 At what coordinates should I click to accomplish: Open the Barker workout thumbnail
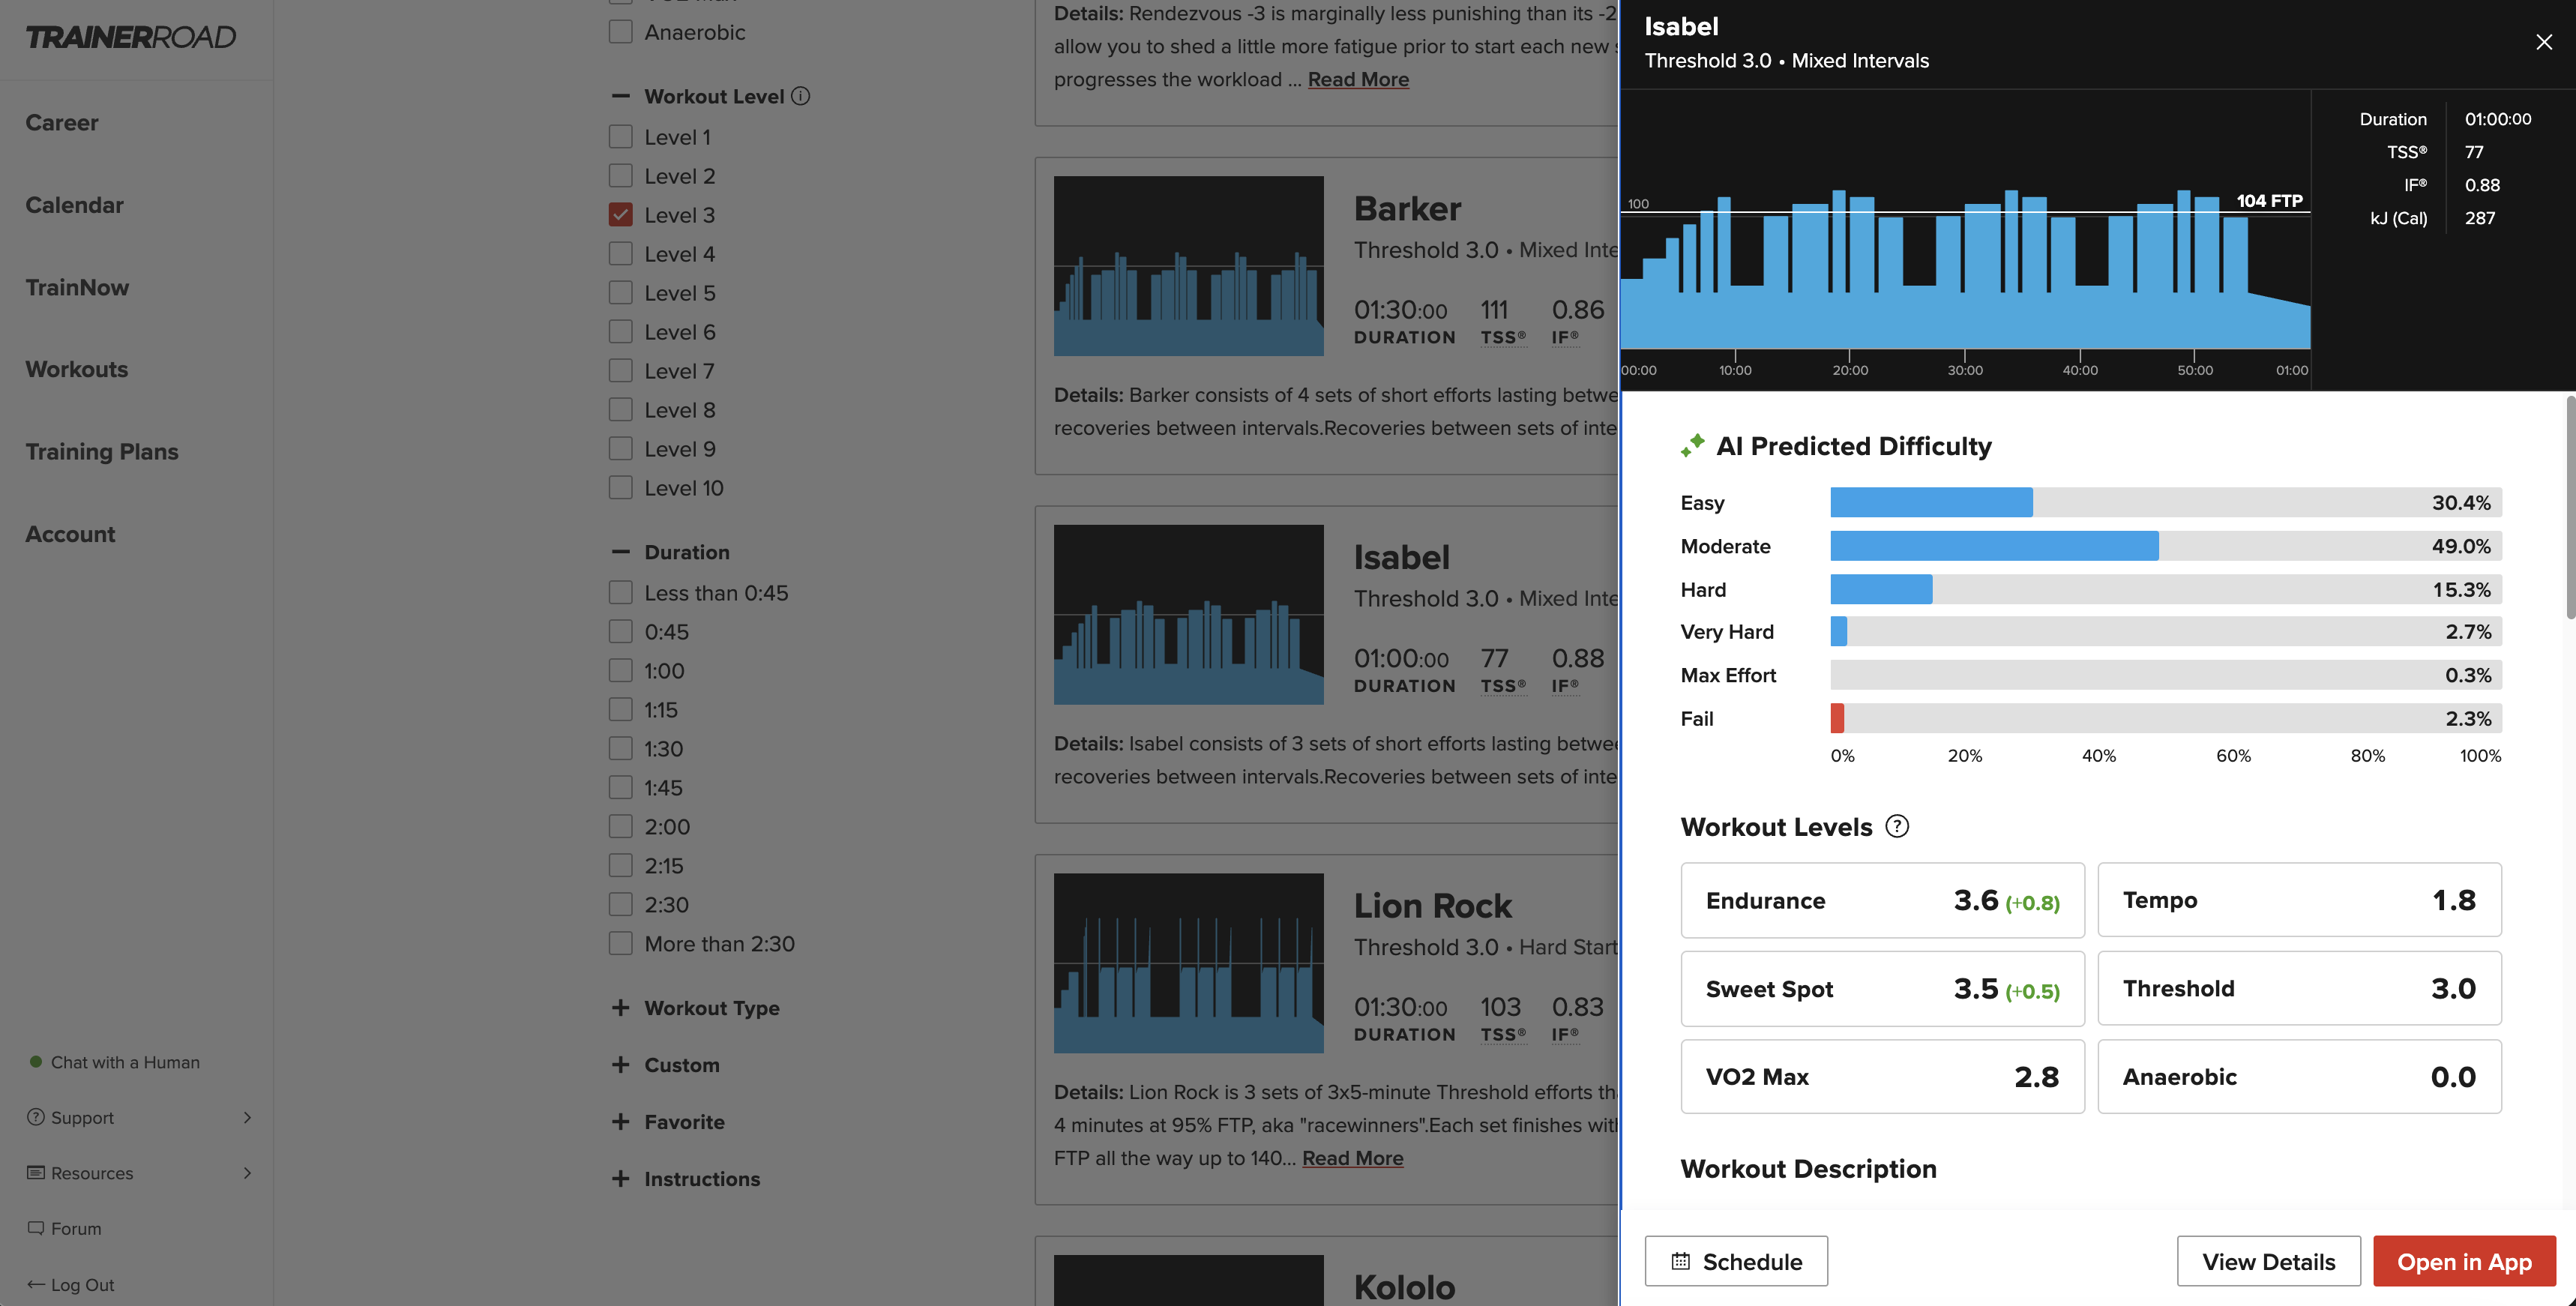(1188, 266)
